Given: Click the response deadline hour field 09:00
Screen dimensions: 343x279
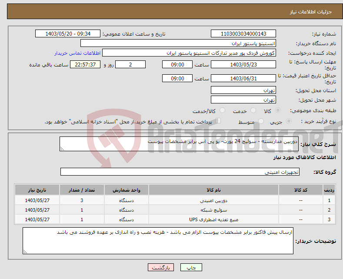Looking at the screenshot, I should [177, 64].
